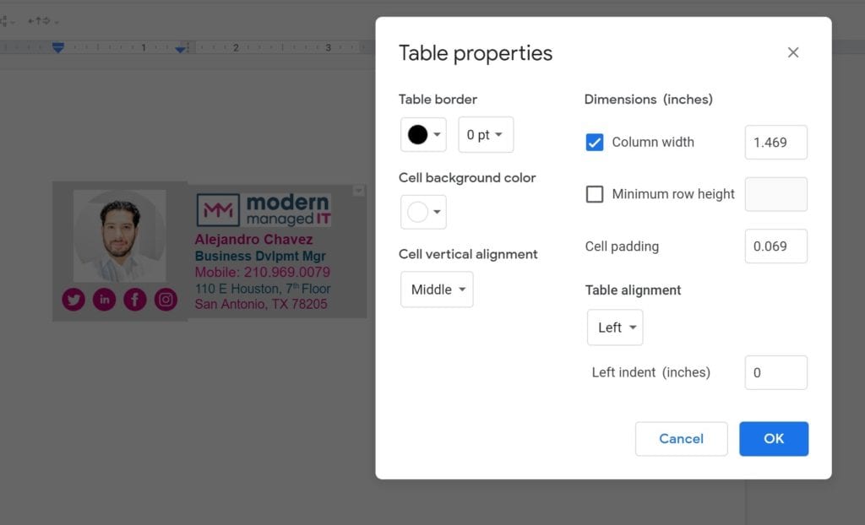Click the LinkedIn icon in the signature
Image resolution: width=865 pixels, height=525 pixels.
pos(104,300)
